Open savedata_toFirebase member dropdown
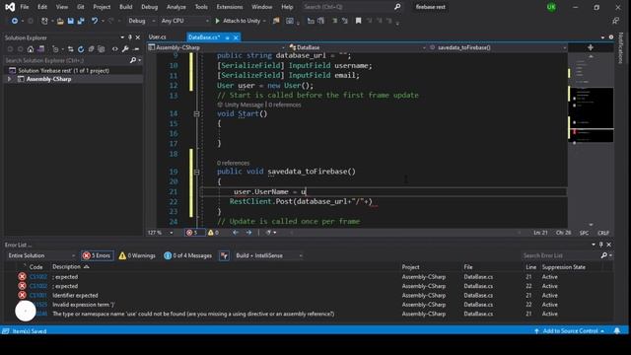The width and height of the screenshot is (631, 355). click(x=498, y=47)
